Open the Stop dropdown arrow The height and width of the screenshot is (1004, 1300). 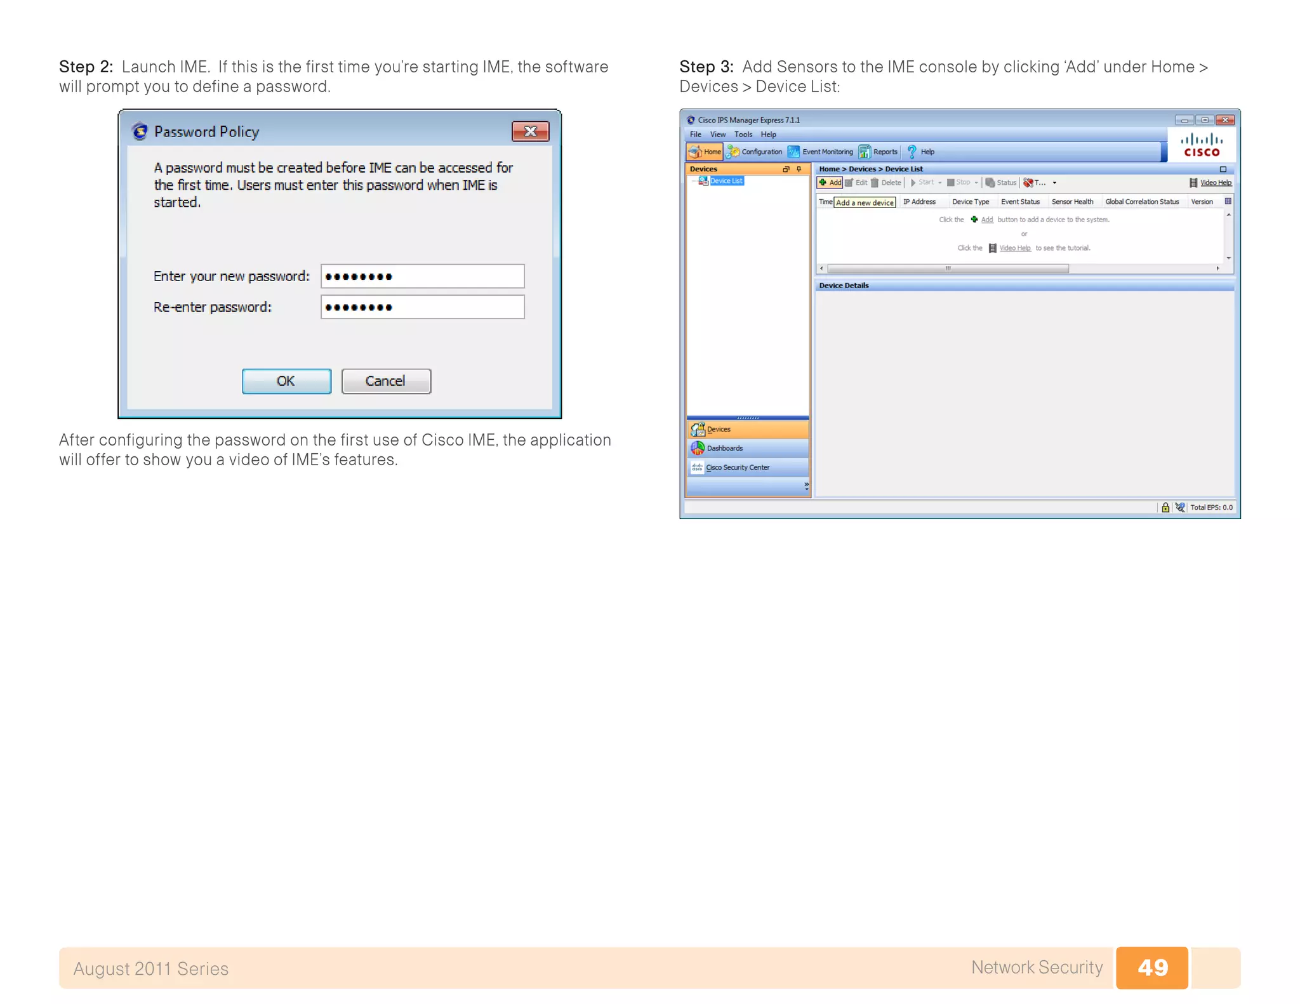coord(976,183)
